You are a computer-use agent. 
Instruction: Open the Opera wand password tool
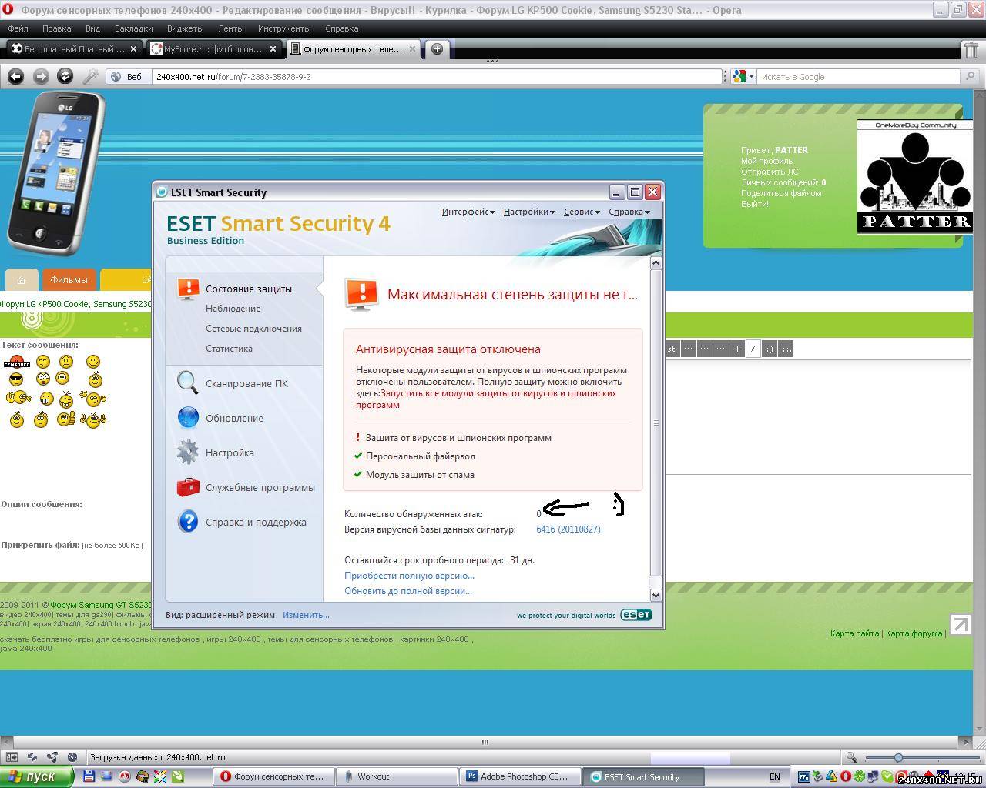point(90,76)
